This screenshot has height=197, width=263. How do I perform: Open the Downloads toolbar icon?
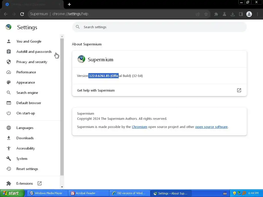point(233,14)
